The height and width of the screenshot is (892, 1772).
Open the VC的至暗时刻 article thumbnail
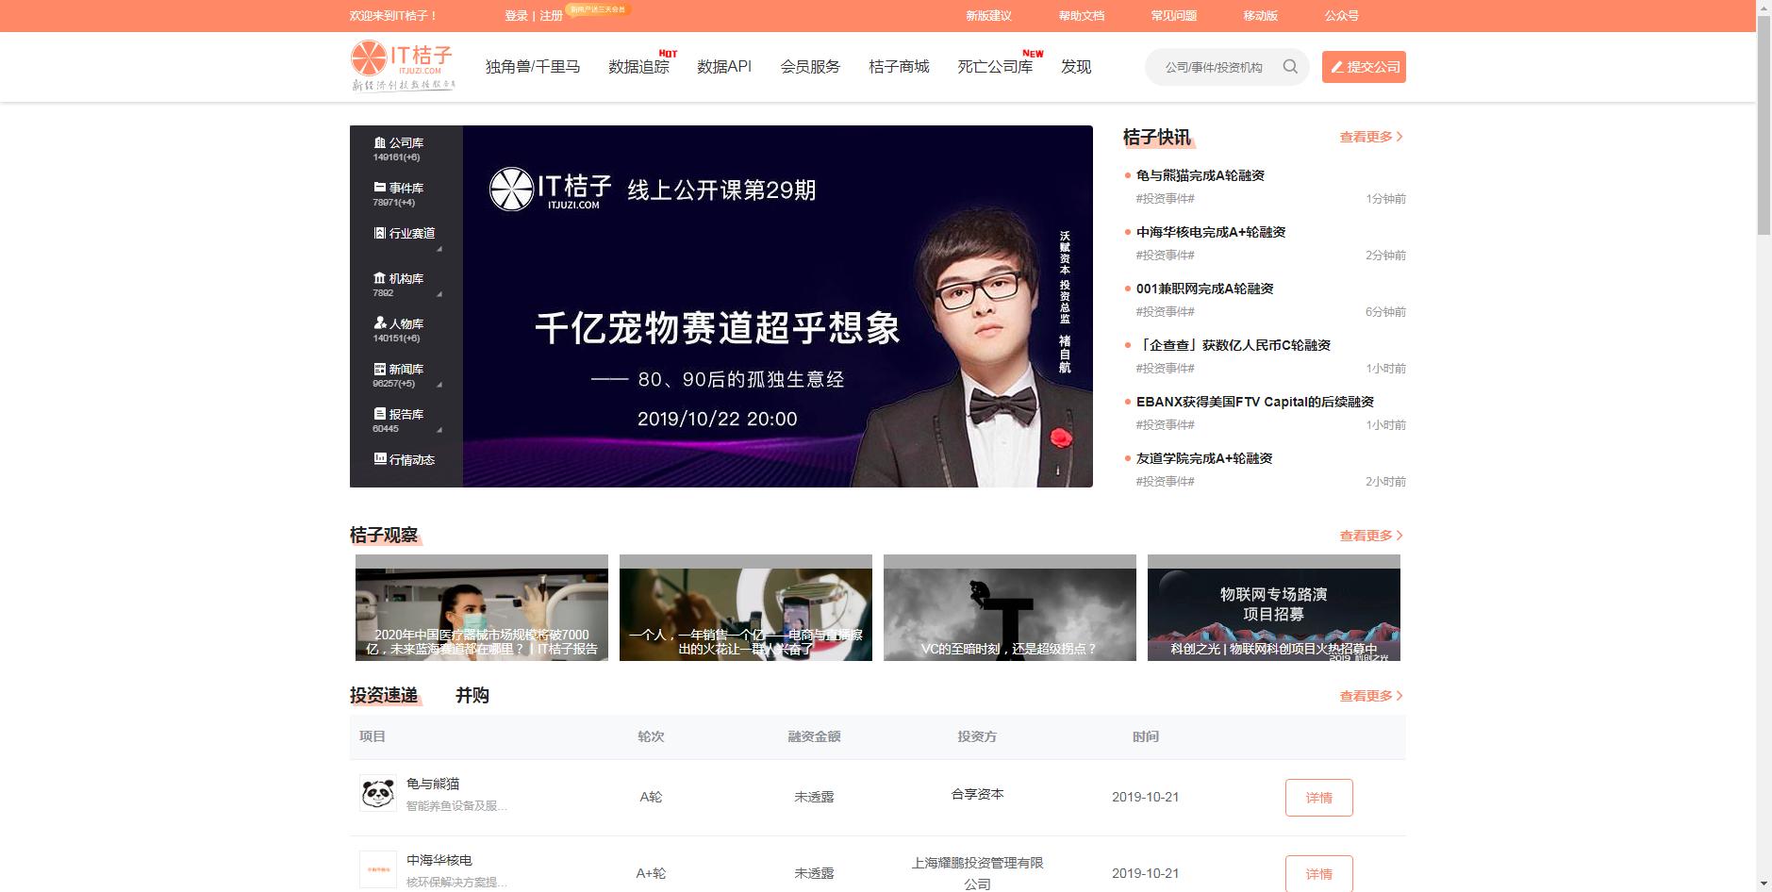point(1010,607)
